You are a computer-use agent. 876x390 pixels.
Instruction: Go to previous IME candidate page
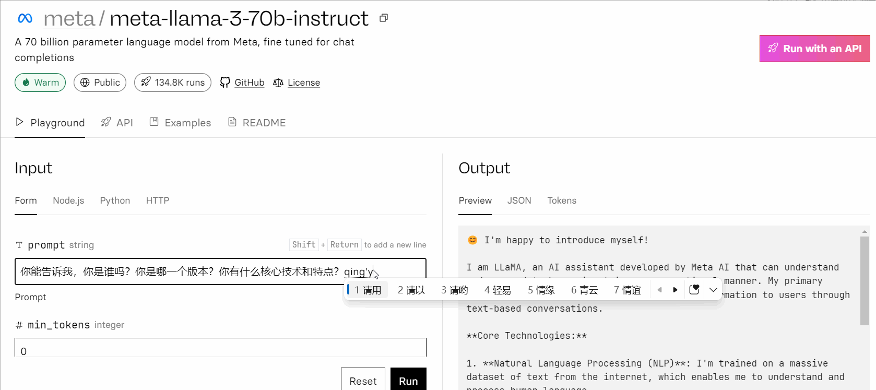tap(659, 290)
